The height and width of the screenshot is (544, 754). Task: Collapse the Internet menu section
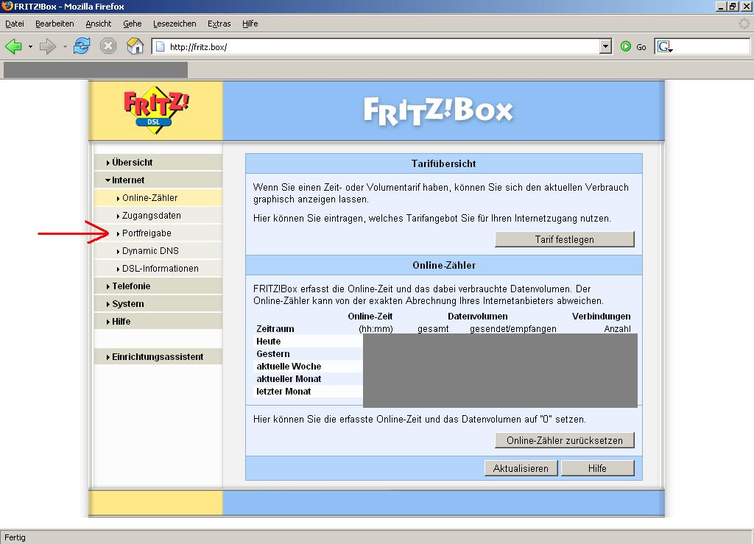point(128,180)
